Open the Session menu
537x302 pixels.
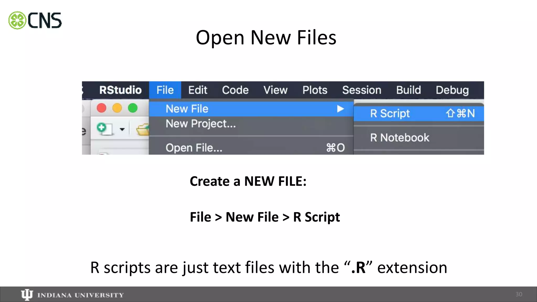click(x=362, y=90)
